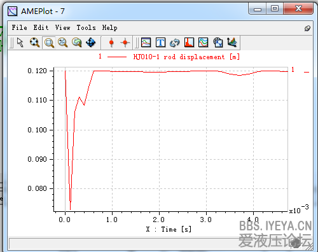
Task: Click the undo zoom magnifier icon
Action: click(77, 43)
